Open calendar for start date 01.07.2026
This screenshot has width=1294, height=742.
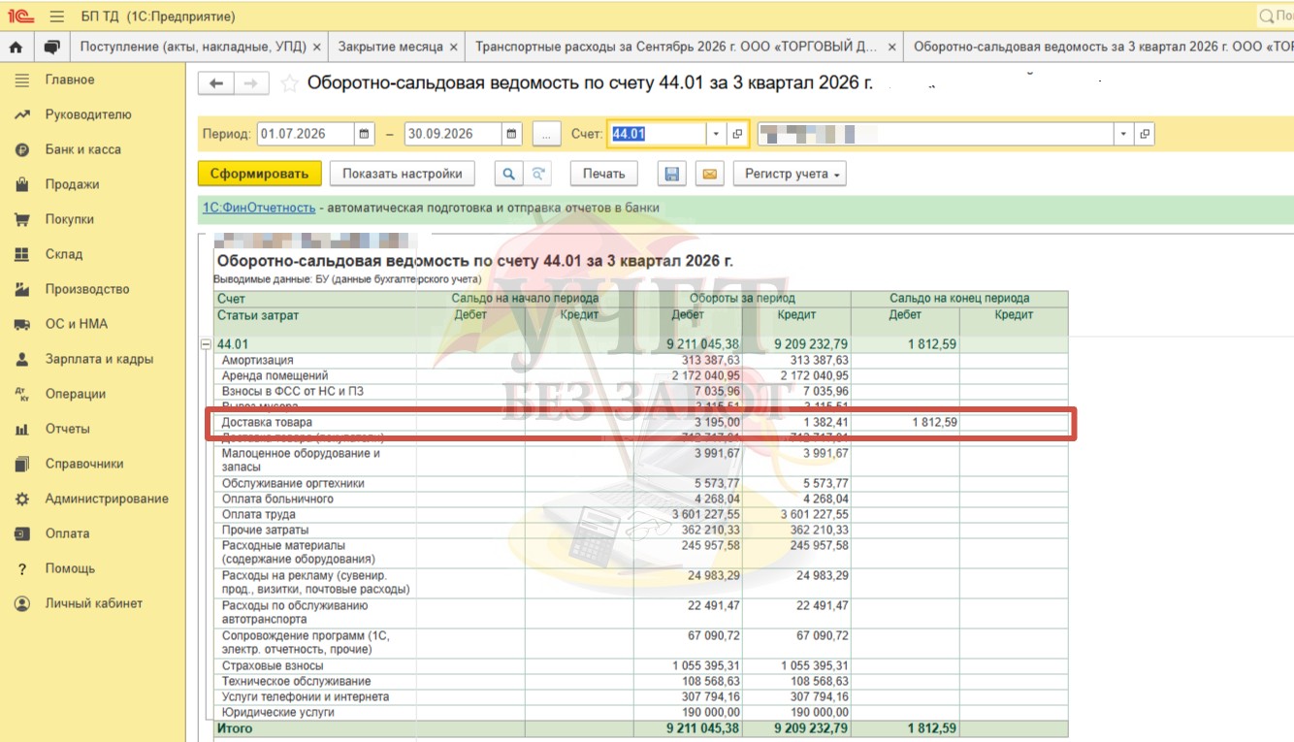click(x=365, y=134)
